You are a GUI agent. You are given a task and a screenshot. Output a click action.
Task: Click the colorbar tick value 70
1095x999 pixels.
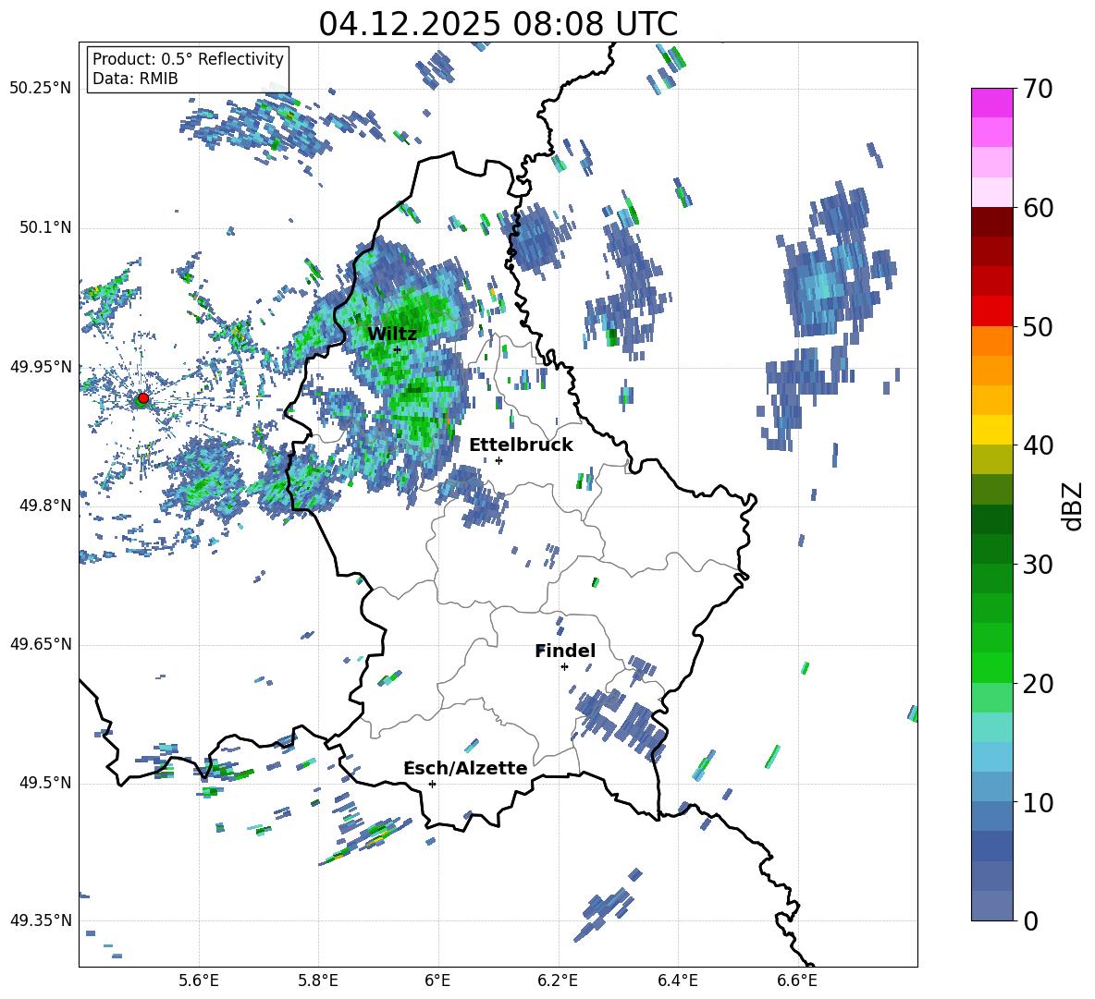(x=1038, y=89)
